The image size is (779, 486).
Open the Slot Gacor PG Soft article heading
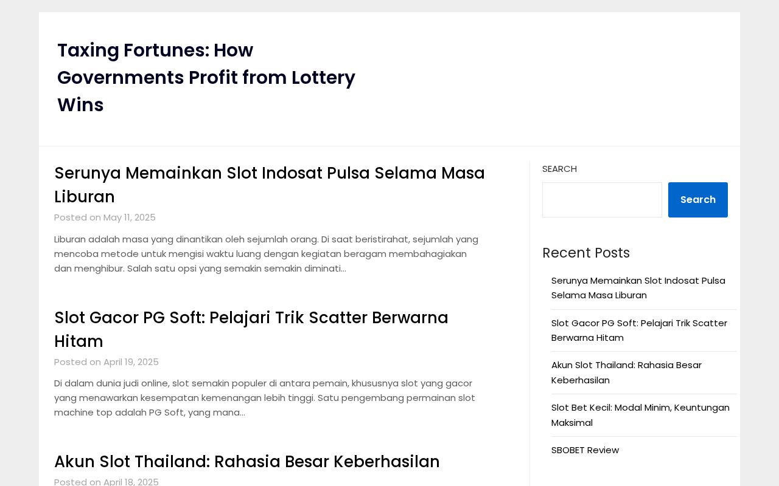point(251,329)
